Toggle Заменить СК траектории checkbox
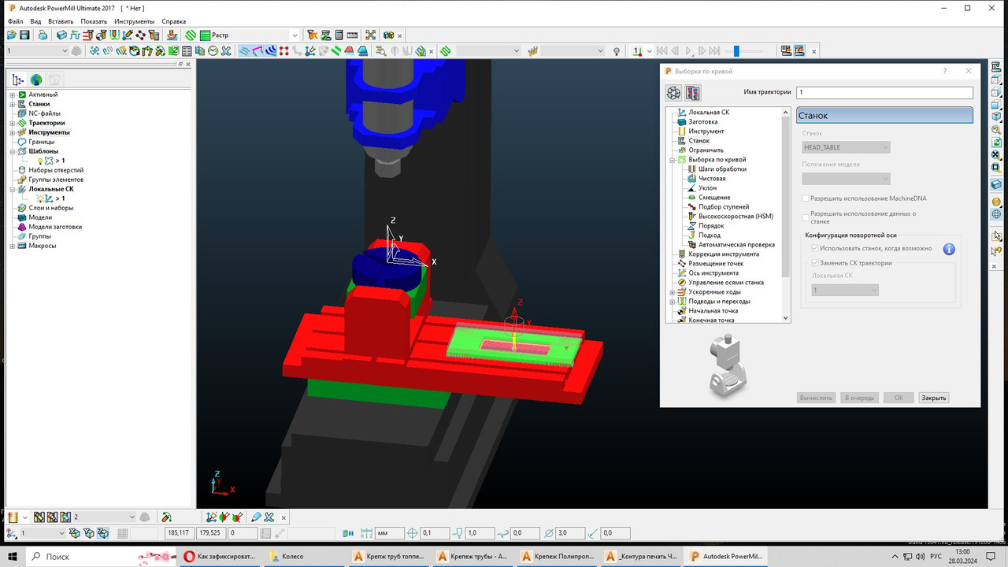Screen dimensions: 1008x567 point(815,262)
